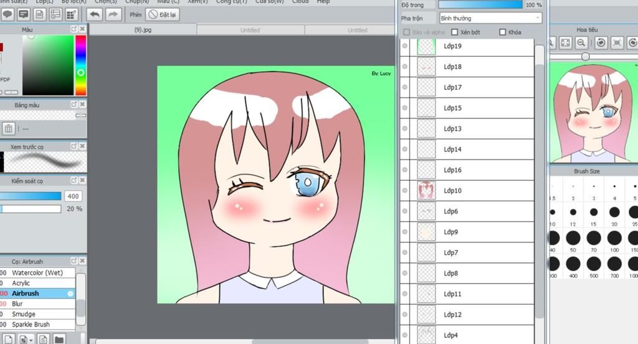Select the Blur brush
The height and width of the screenshot is (344, 638).
click(37, 303)
